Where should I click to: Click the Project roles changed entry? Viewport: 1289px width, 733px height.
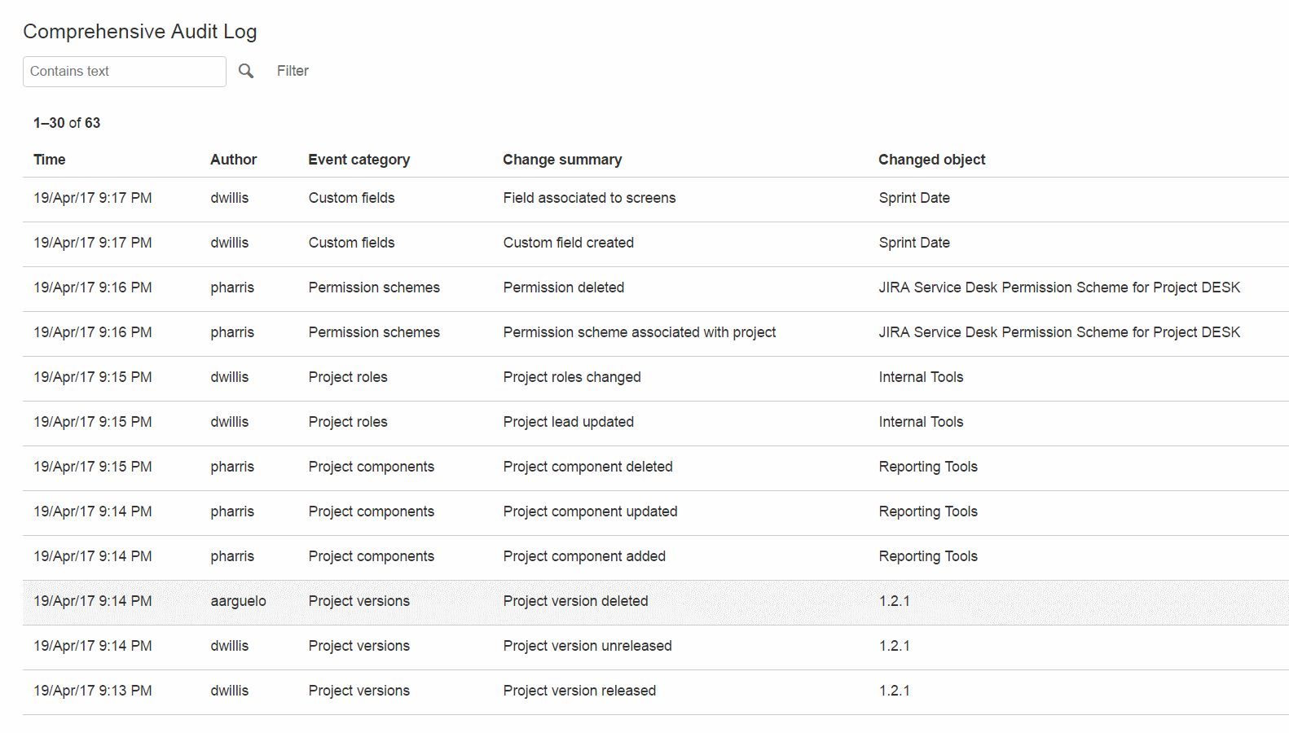(571, 377)
